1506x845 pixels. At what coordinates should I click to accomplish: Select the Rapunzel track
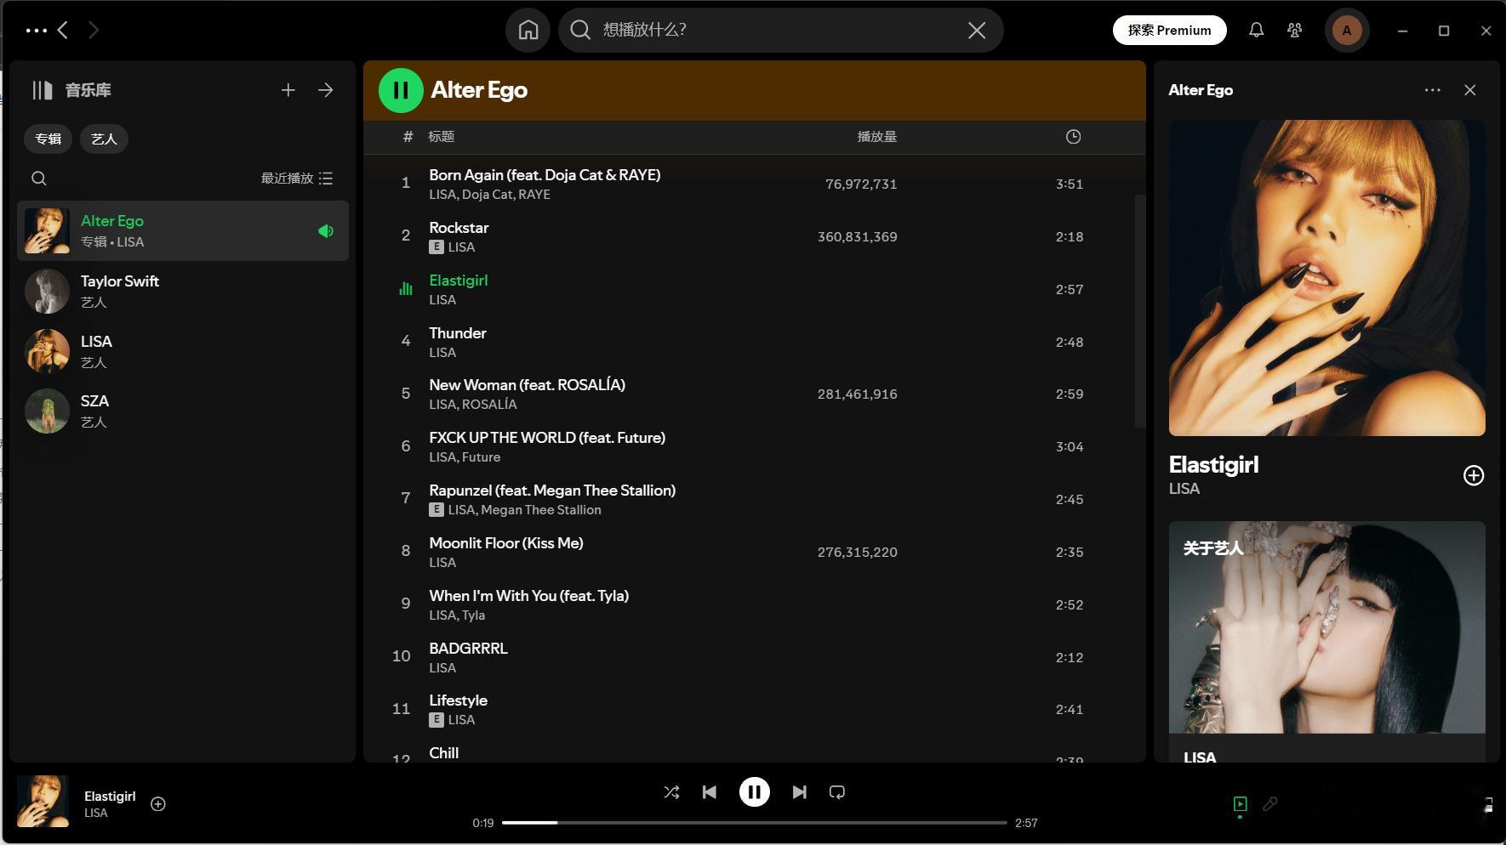coord(755,499)
